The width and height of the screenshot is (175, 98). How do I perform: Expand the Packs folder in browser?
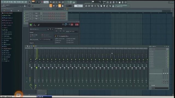click(x=4, y=47)
